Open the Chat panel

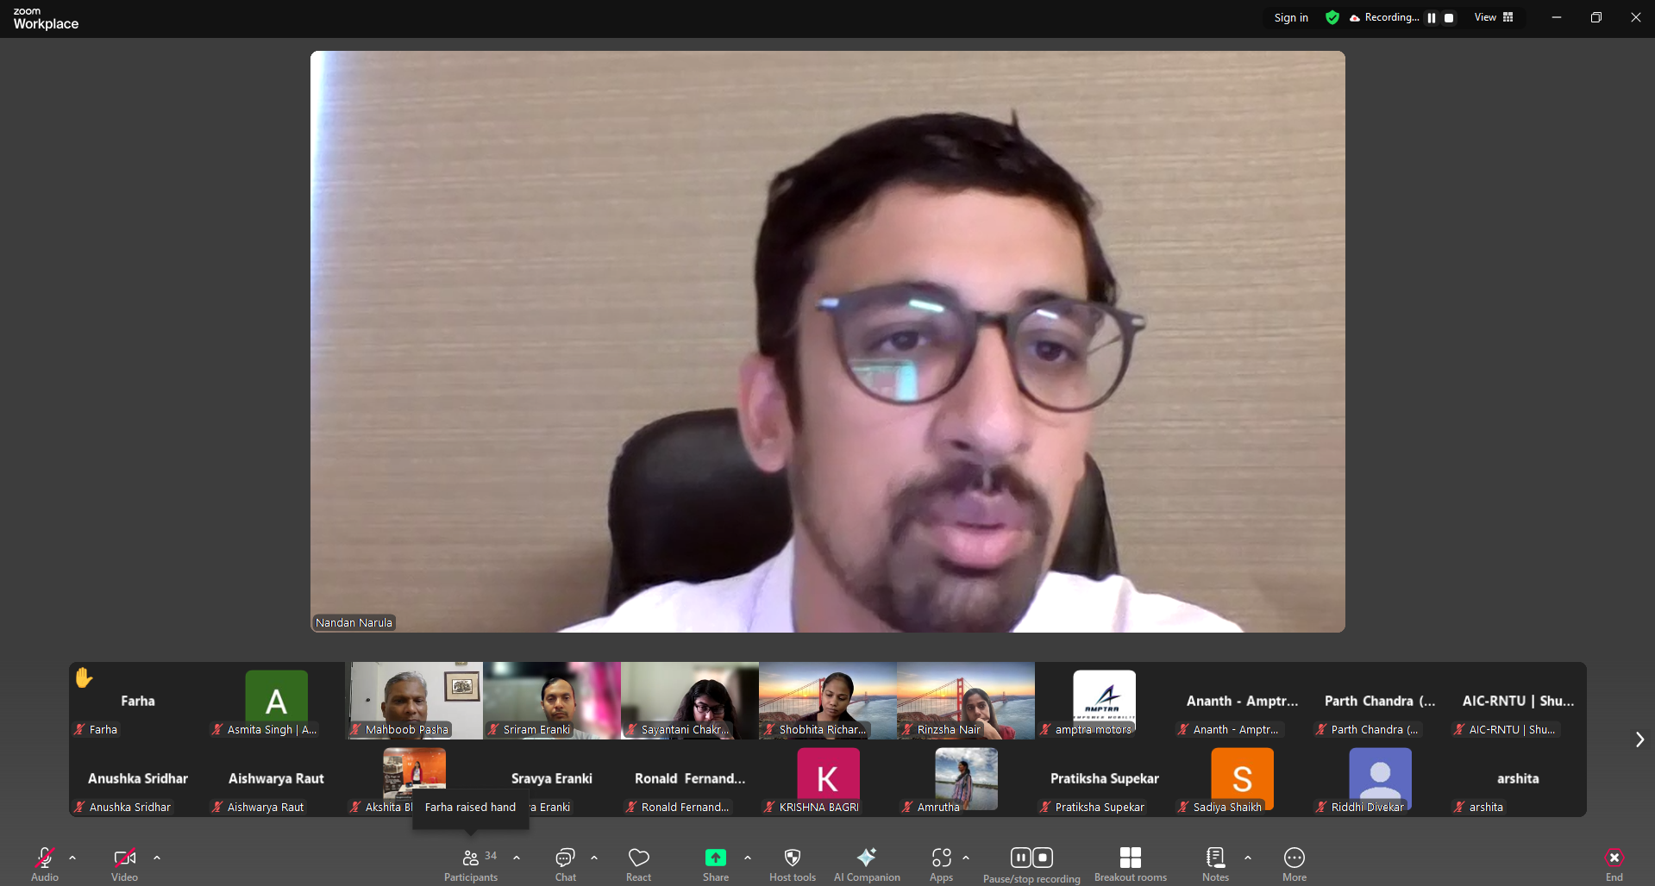pyautogui.click(x=565, y=864)
